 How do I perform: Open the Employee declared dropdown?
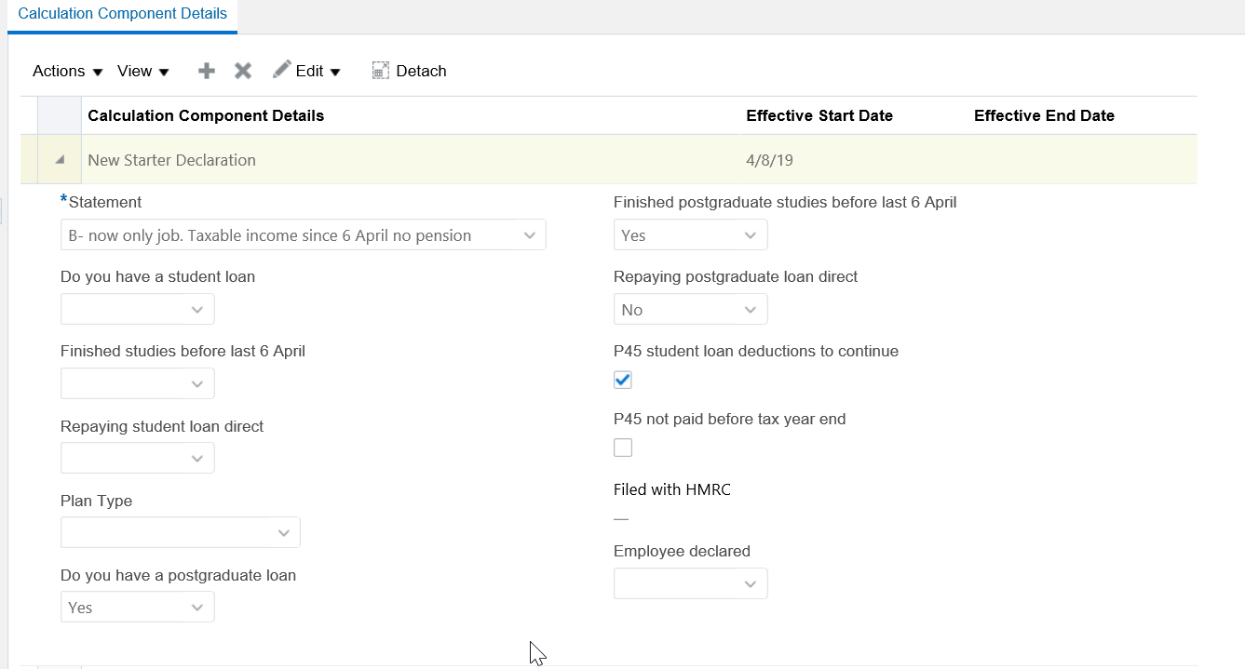tap(751, 583)
